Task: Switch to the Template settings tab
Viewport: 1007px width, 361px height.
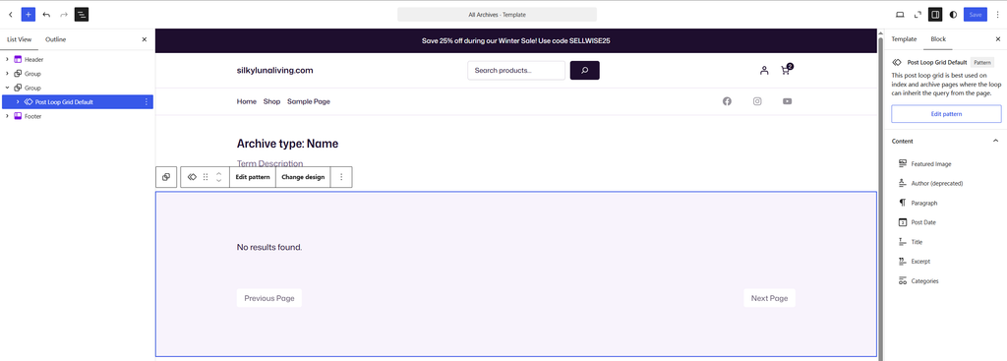Action: click(x=905, y=39)
